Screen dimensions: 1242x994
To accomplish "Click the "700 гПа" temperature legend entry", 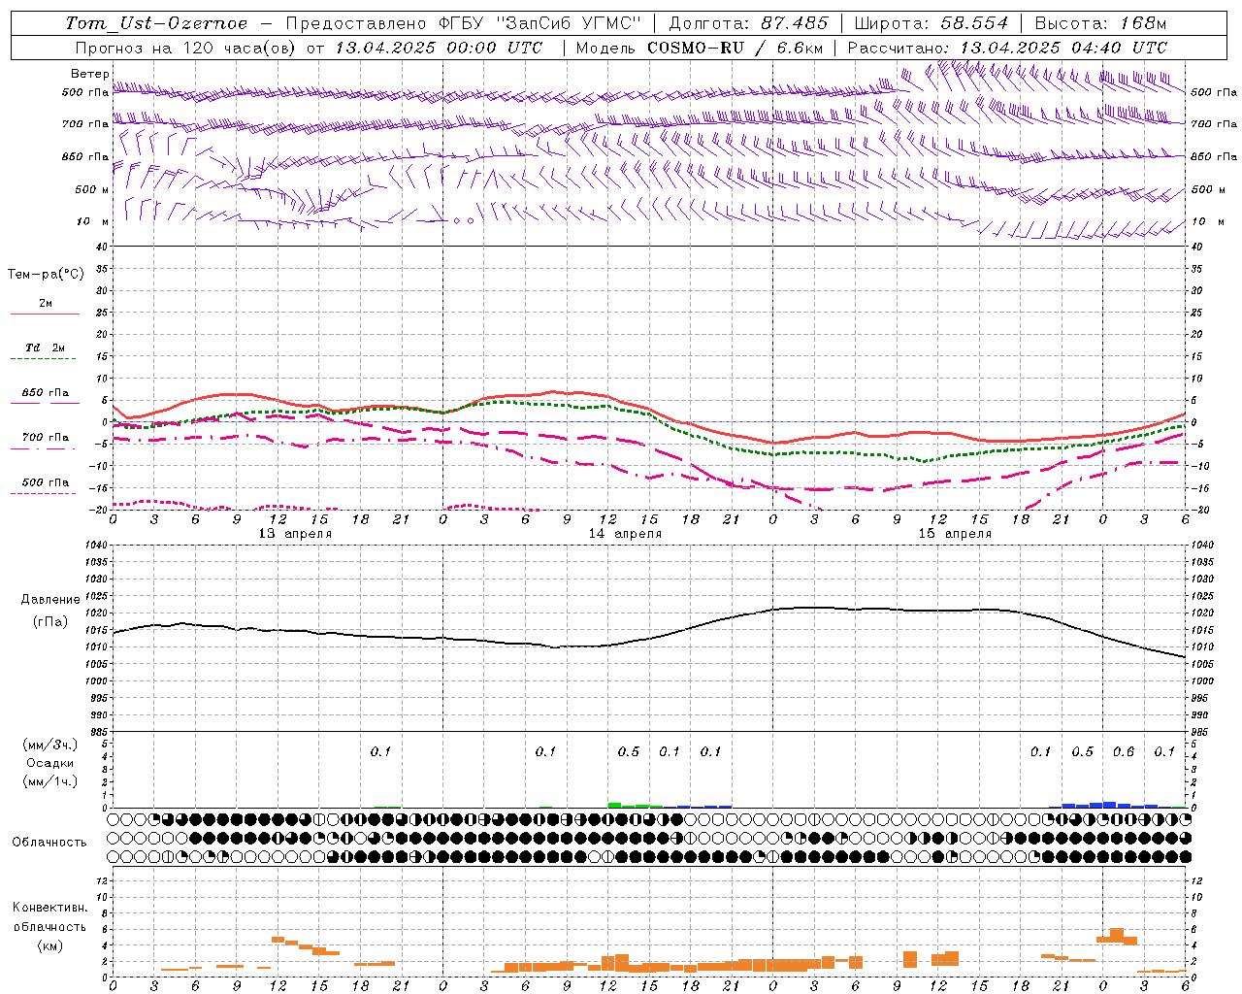I will (x=45, y=438).
